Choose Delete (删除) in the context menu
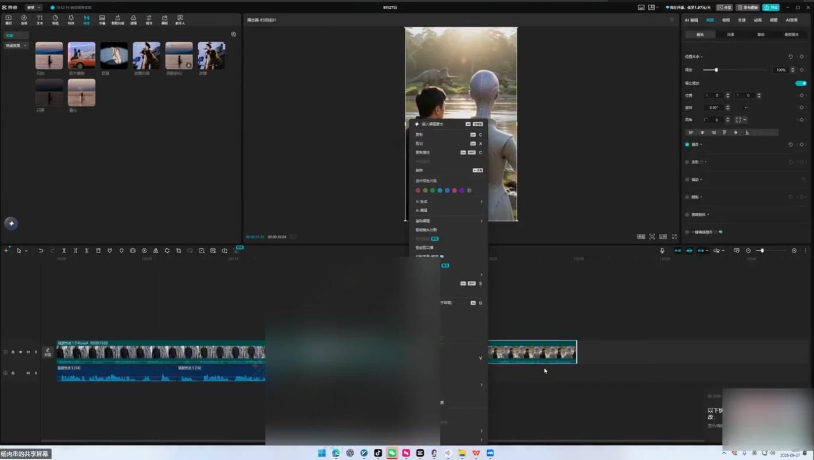Viewport: 814px width, 460px height. 448,170
